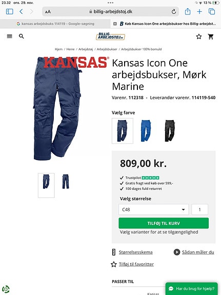The image size is (221, 295).
Task: Reload the page in address bar
Action: [x=174, y=12]
